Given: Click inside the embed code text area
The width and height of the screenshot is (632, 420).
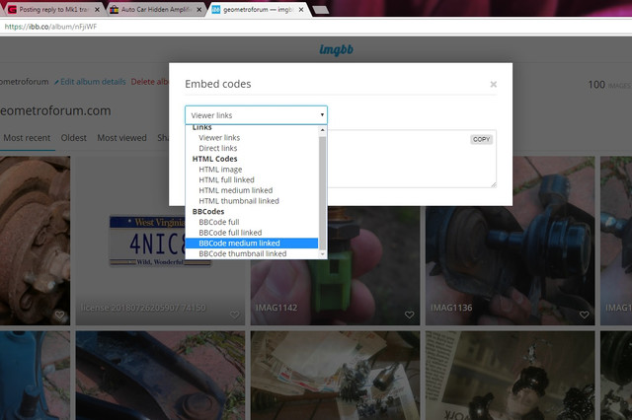Looking at the screenshot, I should click(411, 161).
